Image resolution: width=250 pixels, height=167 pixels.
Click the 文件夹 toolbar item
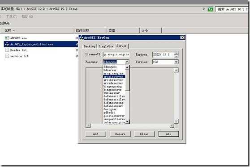[4, 23]
